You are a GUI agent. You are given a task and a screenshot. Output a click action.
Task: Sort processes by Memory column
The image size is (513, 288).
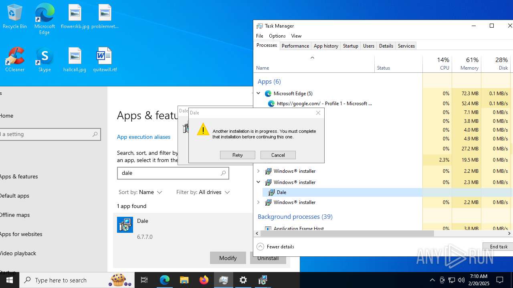(x=466, y=64)
